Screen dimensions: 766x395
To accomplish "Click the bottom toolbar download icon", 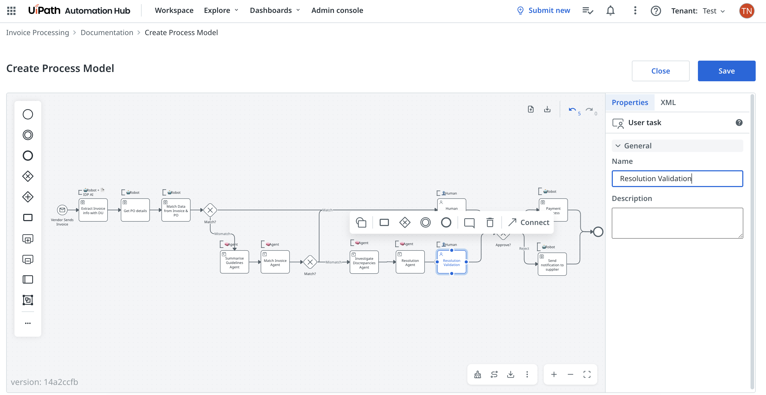I will [x=511, y=374].
